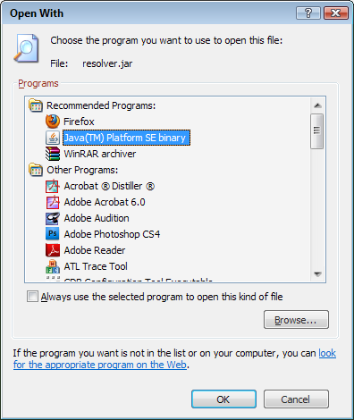
Task: Choose the Adobe Photoshop CS4 icon
Action: [53, 234]
